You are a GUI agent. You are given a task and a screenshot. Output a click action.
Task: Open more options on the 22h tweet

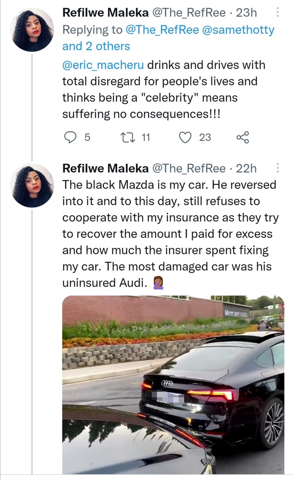278,168
